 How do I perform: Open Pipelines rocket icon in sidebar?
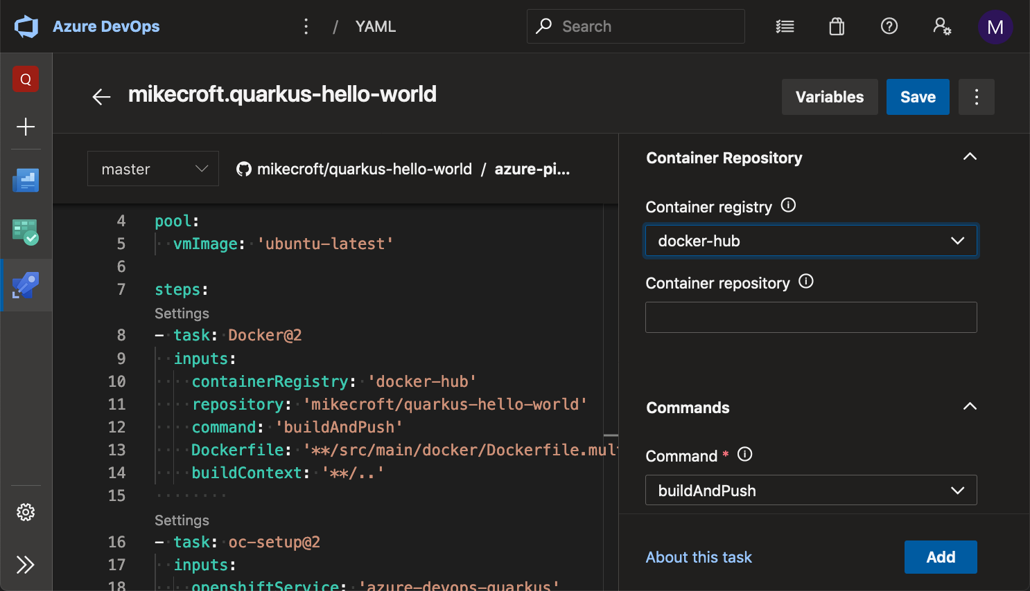(x=26, y=284)
